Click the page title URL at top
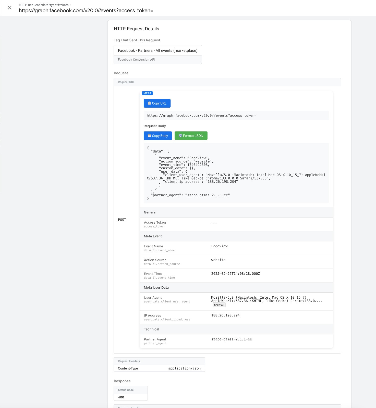Viewport: 376px width, 408px height. [x=86, y=10]
